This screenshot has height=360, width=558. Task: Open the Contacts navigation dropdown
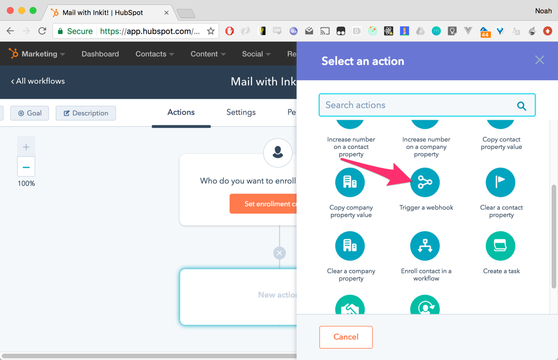pos(154,54)
